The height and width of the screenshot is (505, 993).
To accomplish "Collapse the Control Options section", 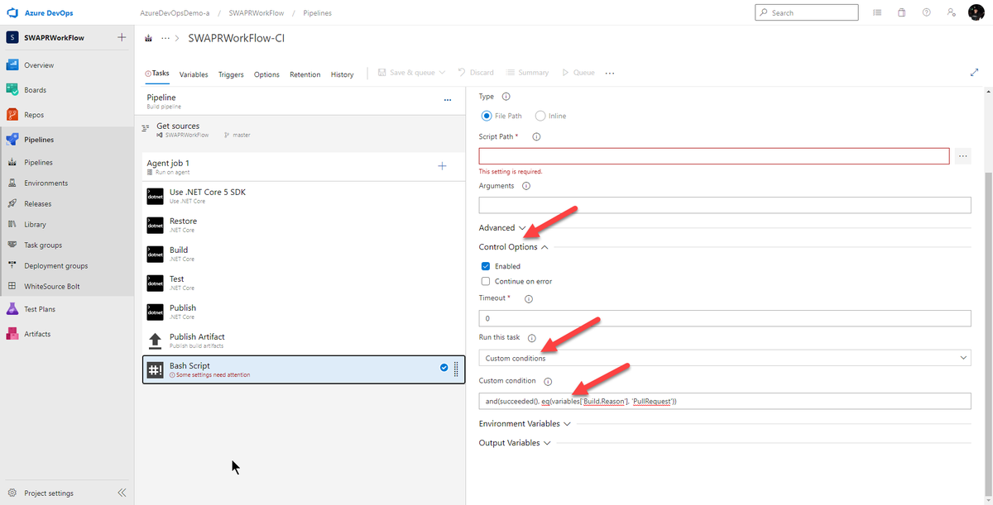I will pos(514,247).
